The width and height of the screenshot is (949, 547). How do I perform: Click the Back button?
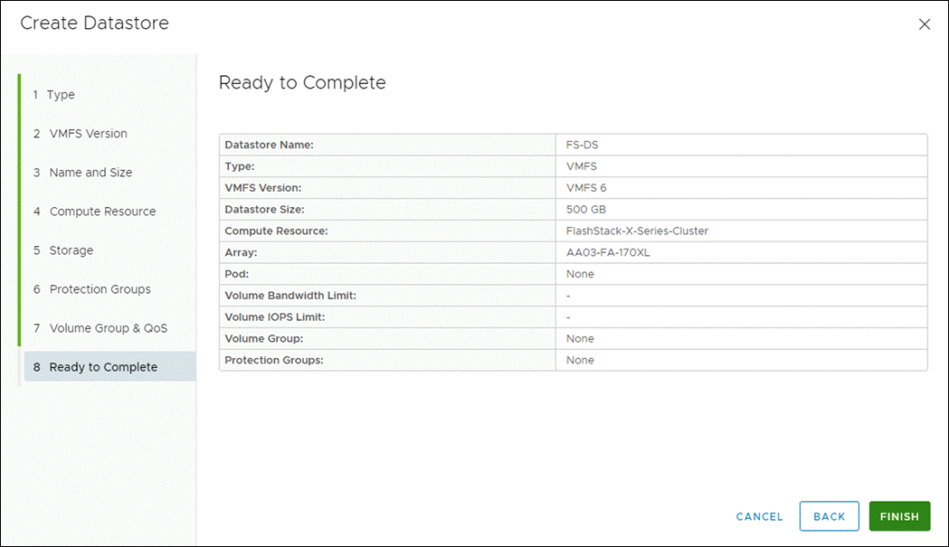829,516
